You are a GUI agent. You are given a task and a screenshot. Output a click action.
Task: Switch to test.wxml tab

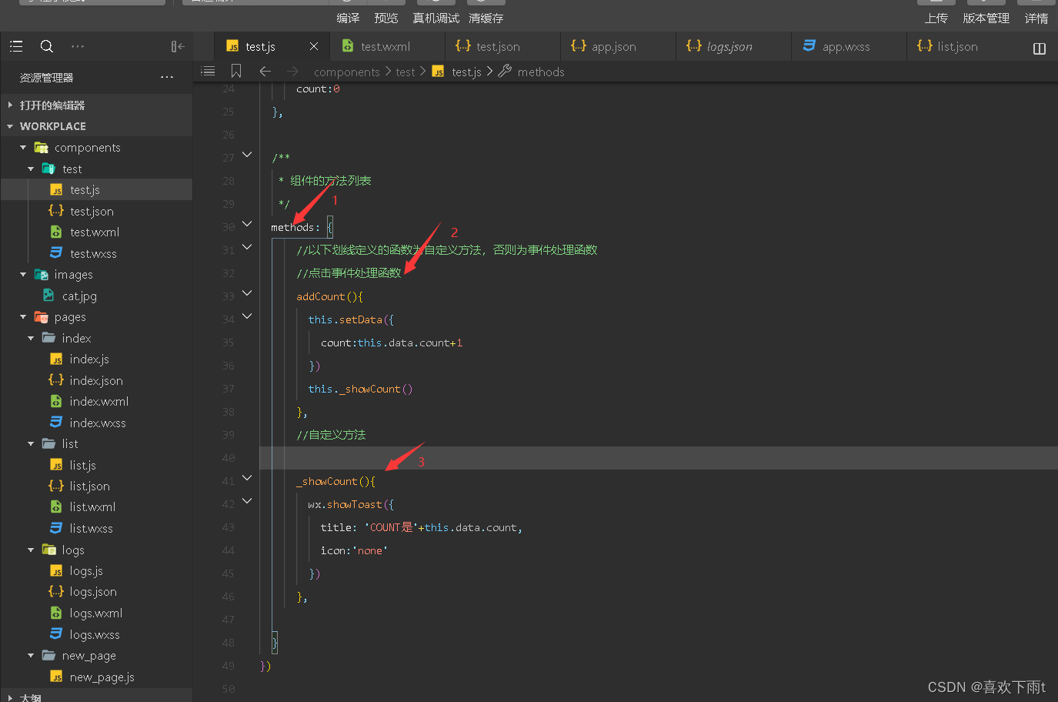point(387,46)
